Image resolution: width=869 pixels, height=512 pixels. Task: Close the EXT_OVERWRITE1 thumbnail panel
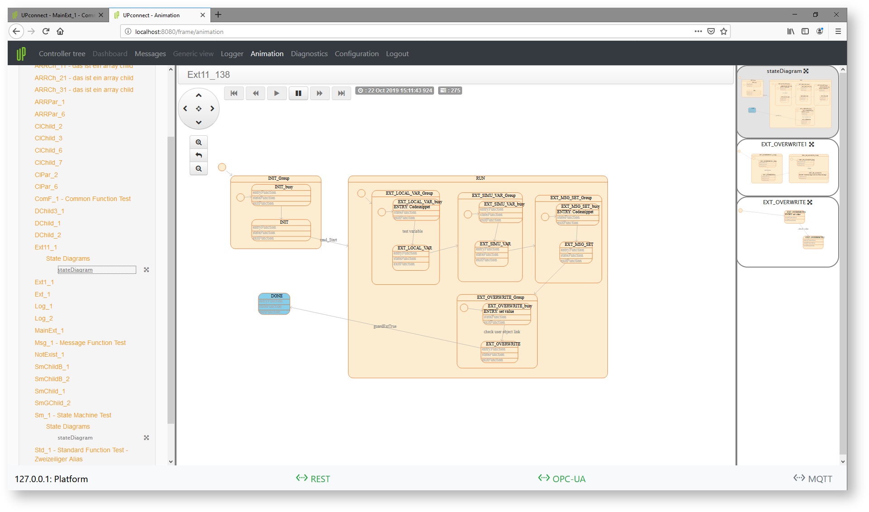click(812, 144)
